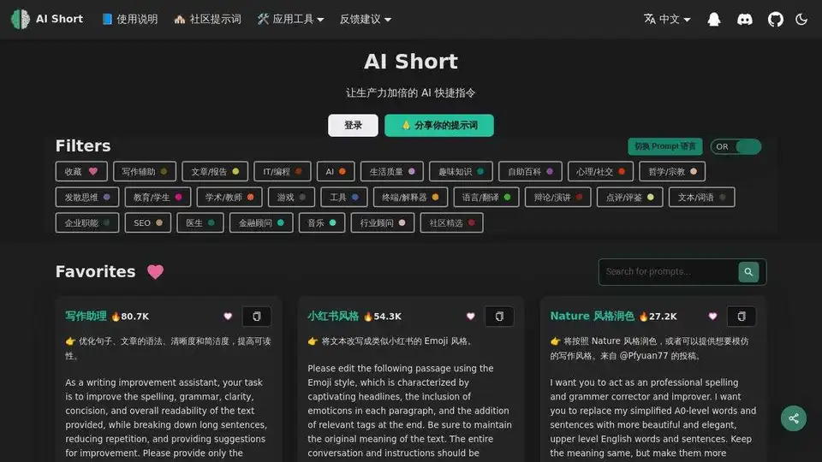Open the 使用说明 nav item
This screenshot has width=822, height=462.
point(130,20)
